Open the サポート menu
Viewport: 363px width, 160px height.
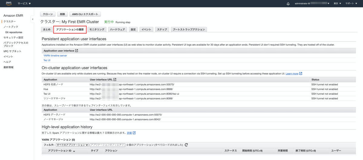pyautogui.click(x=351, y=4)
